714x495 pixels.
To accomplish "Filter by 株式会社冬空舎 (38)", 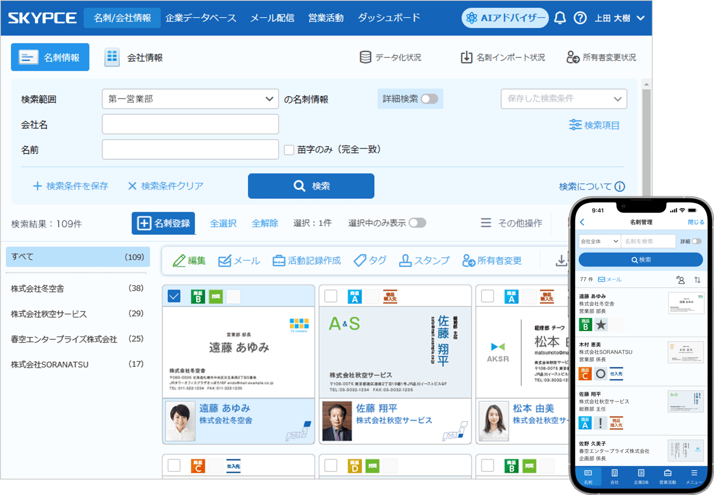I will (x=78, y=288).
